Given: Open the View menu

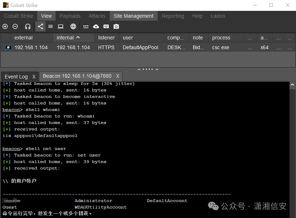Looking at the screenshot, I should pyautogui.click(x=46, y=16).
